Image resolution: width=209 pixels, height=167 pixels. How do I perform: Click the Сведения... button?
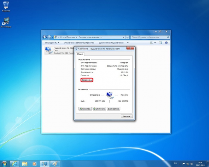pos(87,80)
